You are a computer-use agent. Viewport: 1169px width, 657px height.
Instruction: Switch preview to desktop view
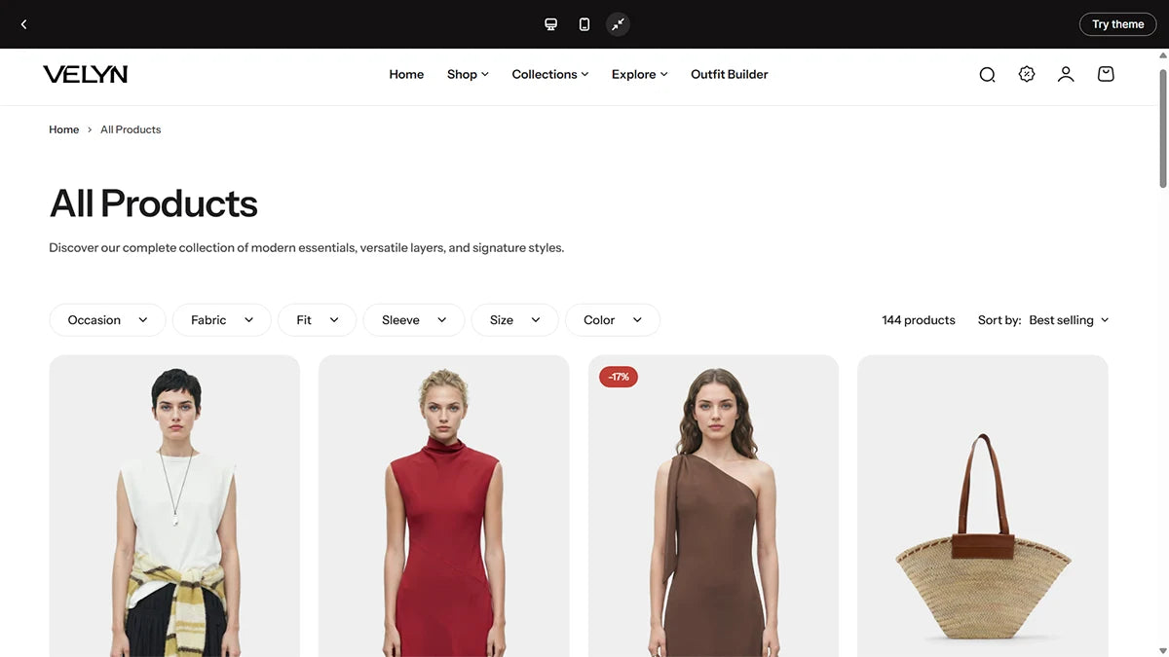(550, 23)
